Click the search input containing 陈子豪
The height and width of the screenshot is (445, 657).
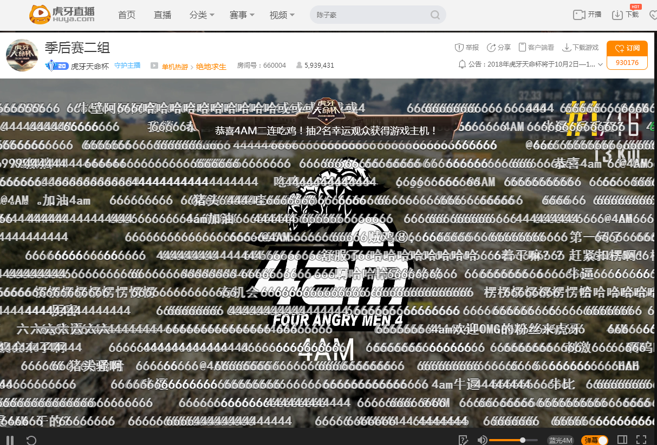tap(368, 15)
